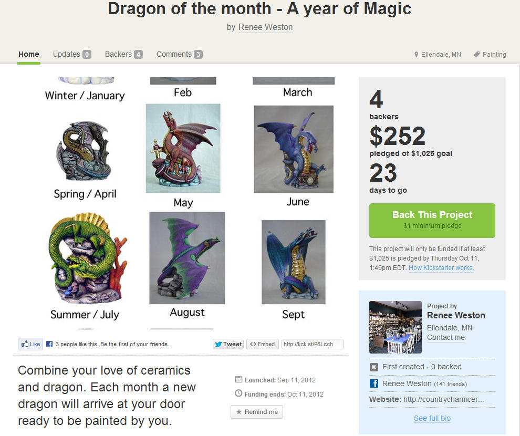Click the Painting category tag icon
This screenshot has width=520, height=436.
(476, 55)
